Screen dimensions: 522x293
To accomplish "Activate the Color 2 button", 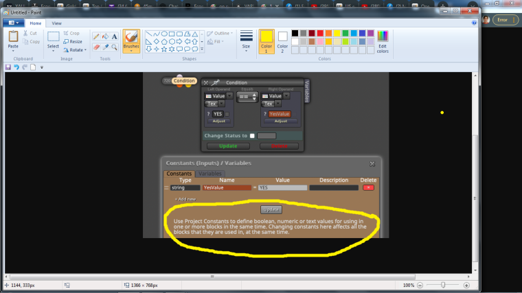I will [282, 42].
